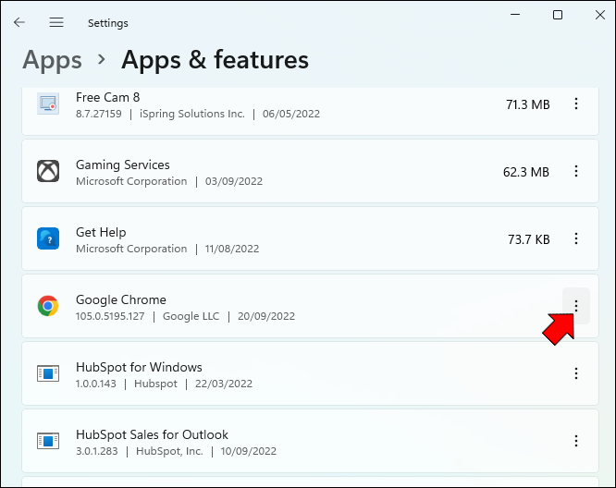Click the Get Help app name
616x488 pixels.
pyautogui.click(x=101, y=232)
